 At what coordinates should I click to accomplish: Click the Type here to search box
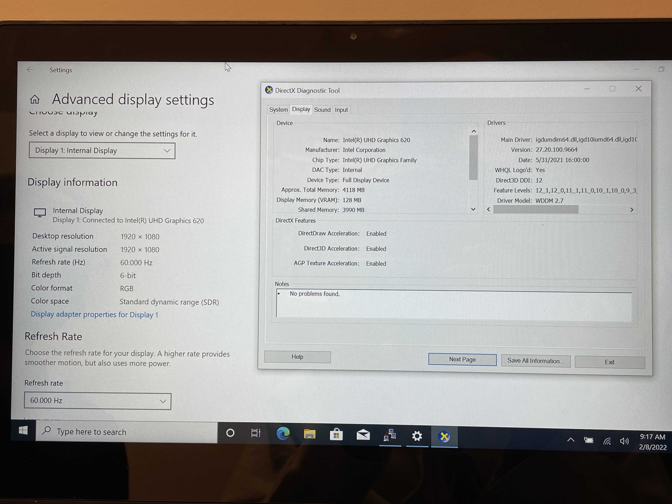(127, 432)
